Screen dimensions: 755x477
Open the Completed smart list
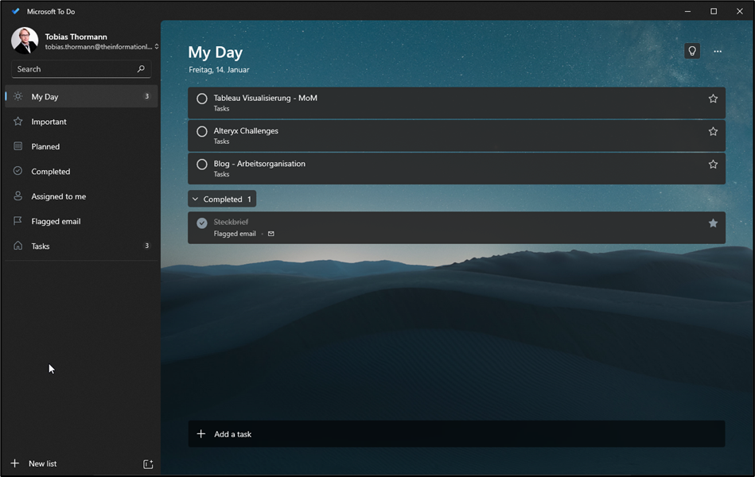click(81, 172)
